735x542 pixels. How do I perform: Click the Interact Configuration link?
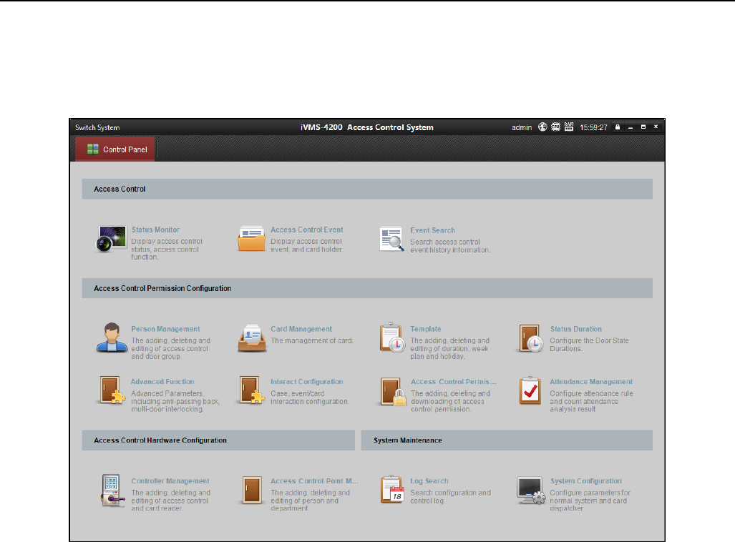click(x=307, y=381)
